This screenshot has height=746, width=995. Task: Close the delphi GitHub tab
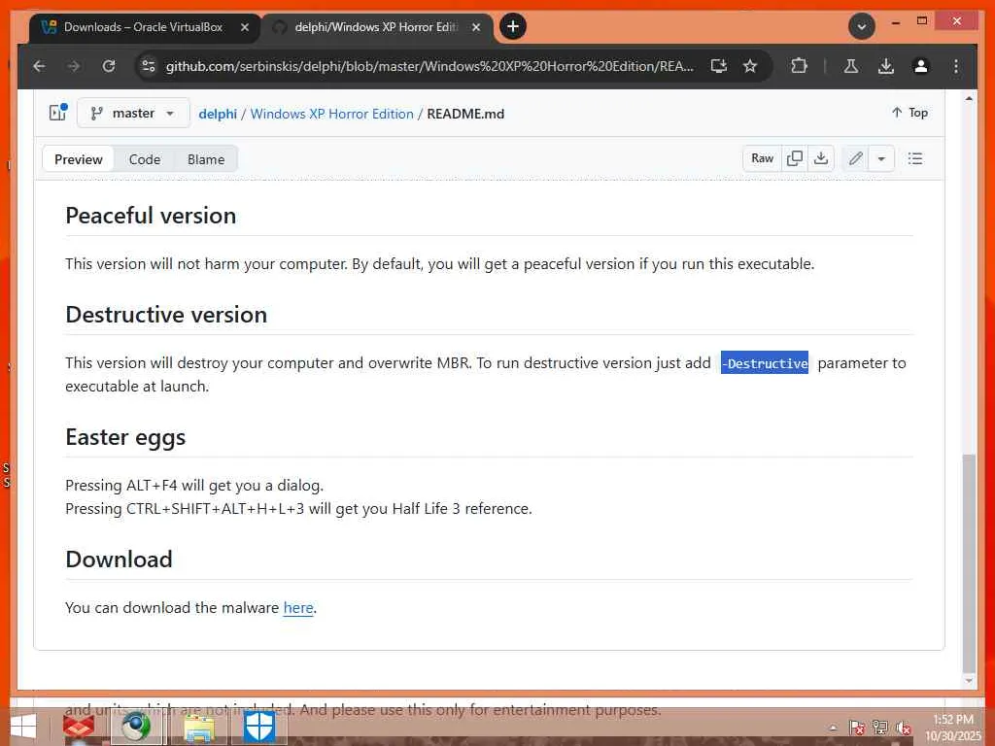click(x=476, y=27)
